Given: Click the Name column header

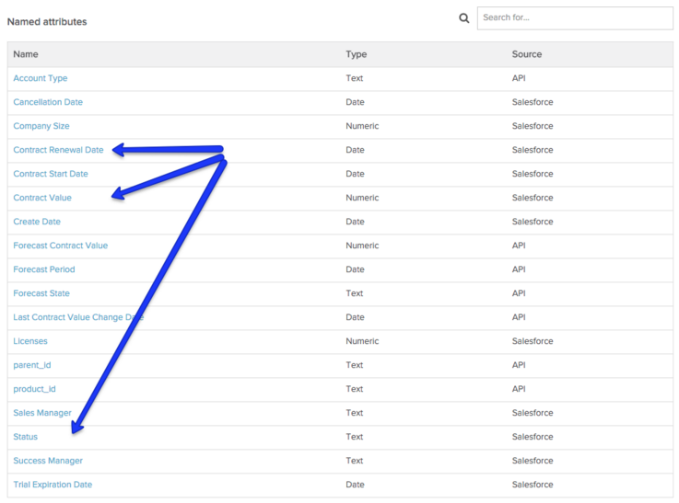Looking at the screenshot, I should (26, 54).
